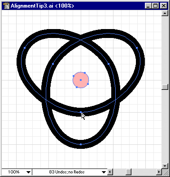The width and height of the screenshot is (170, 177).
Task: Select the pink circle's center point
Action: [x=81, y=80]
